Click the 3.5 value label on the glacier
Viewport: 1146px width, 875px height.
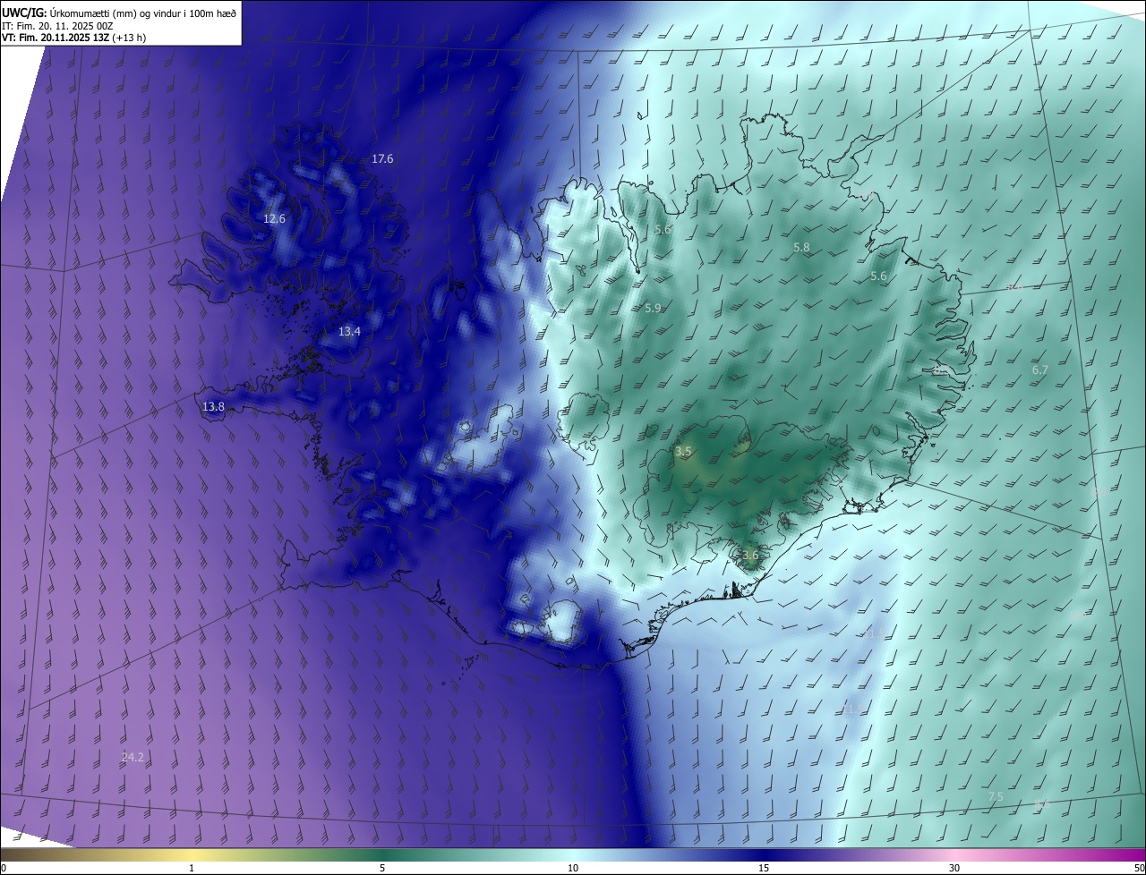[x=683, y=452]
